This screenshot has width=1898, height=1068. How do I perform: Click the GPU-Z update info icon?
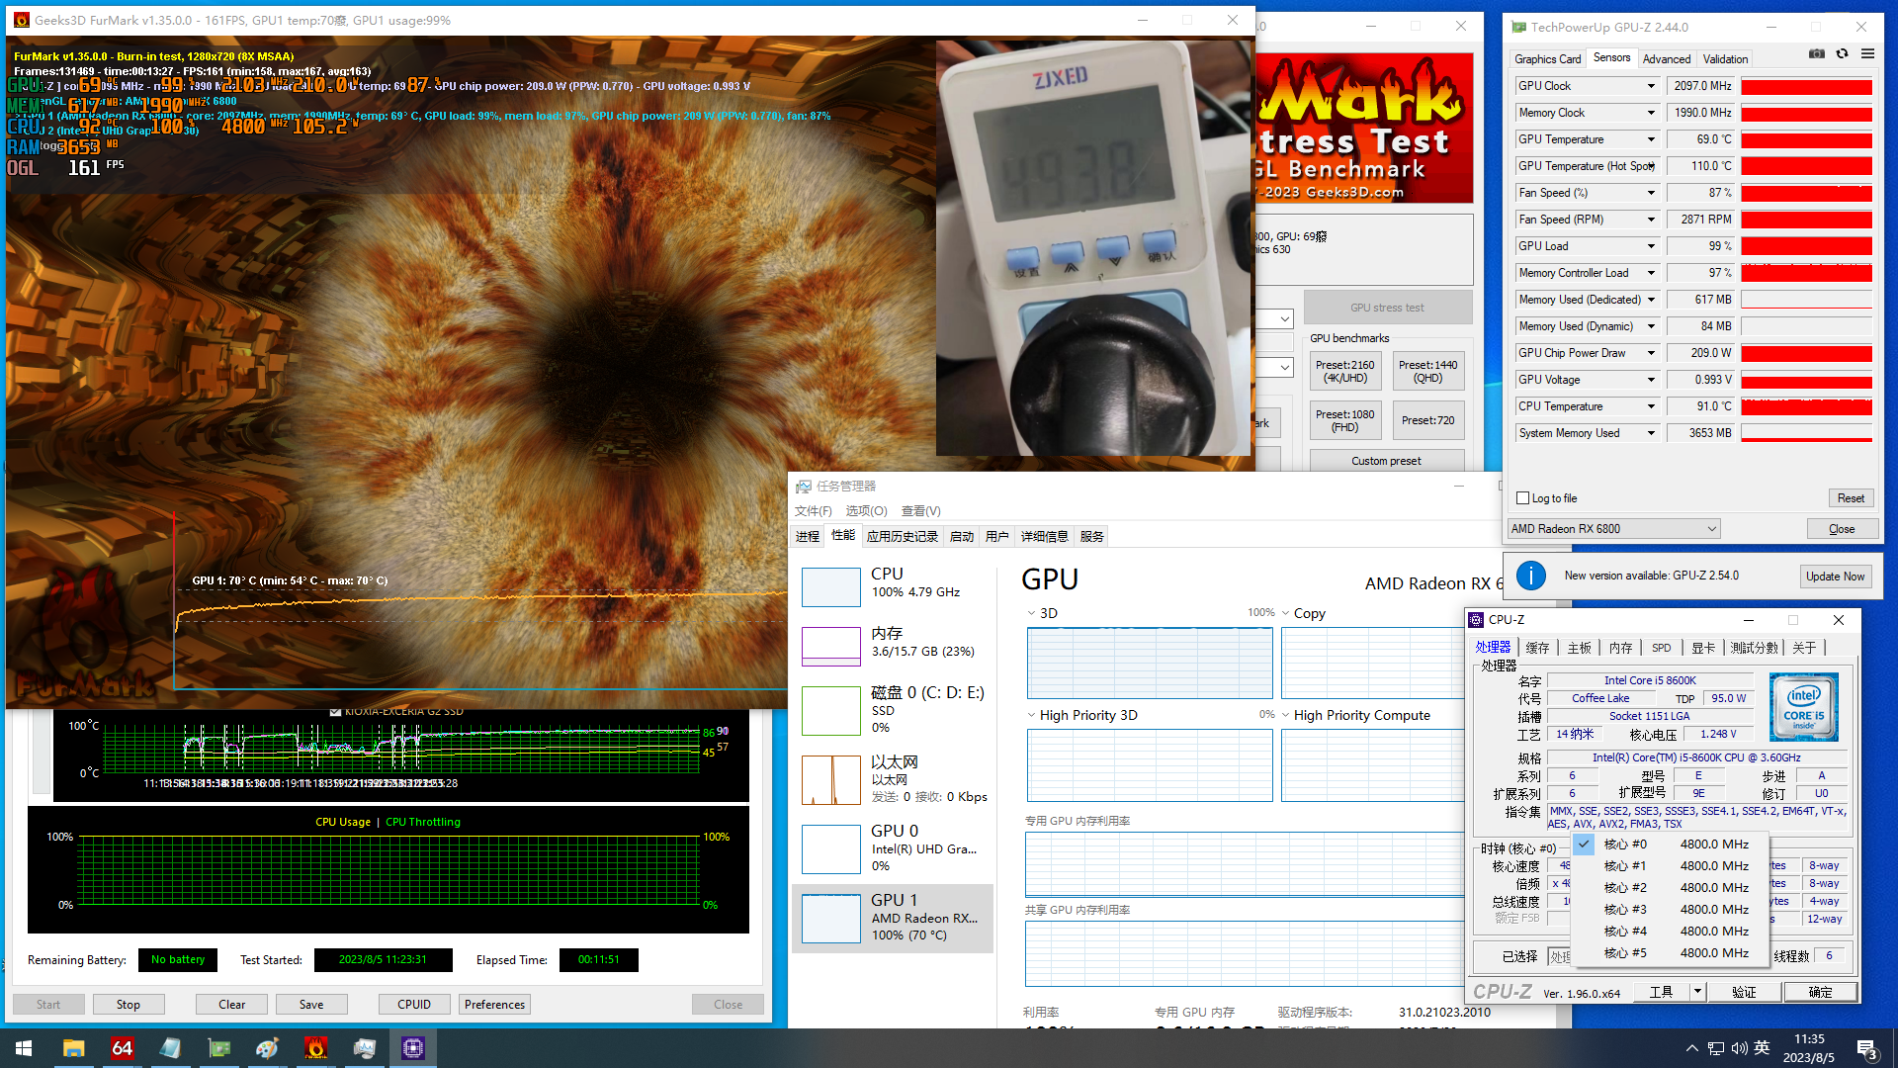(x=1530, y=576)
